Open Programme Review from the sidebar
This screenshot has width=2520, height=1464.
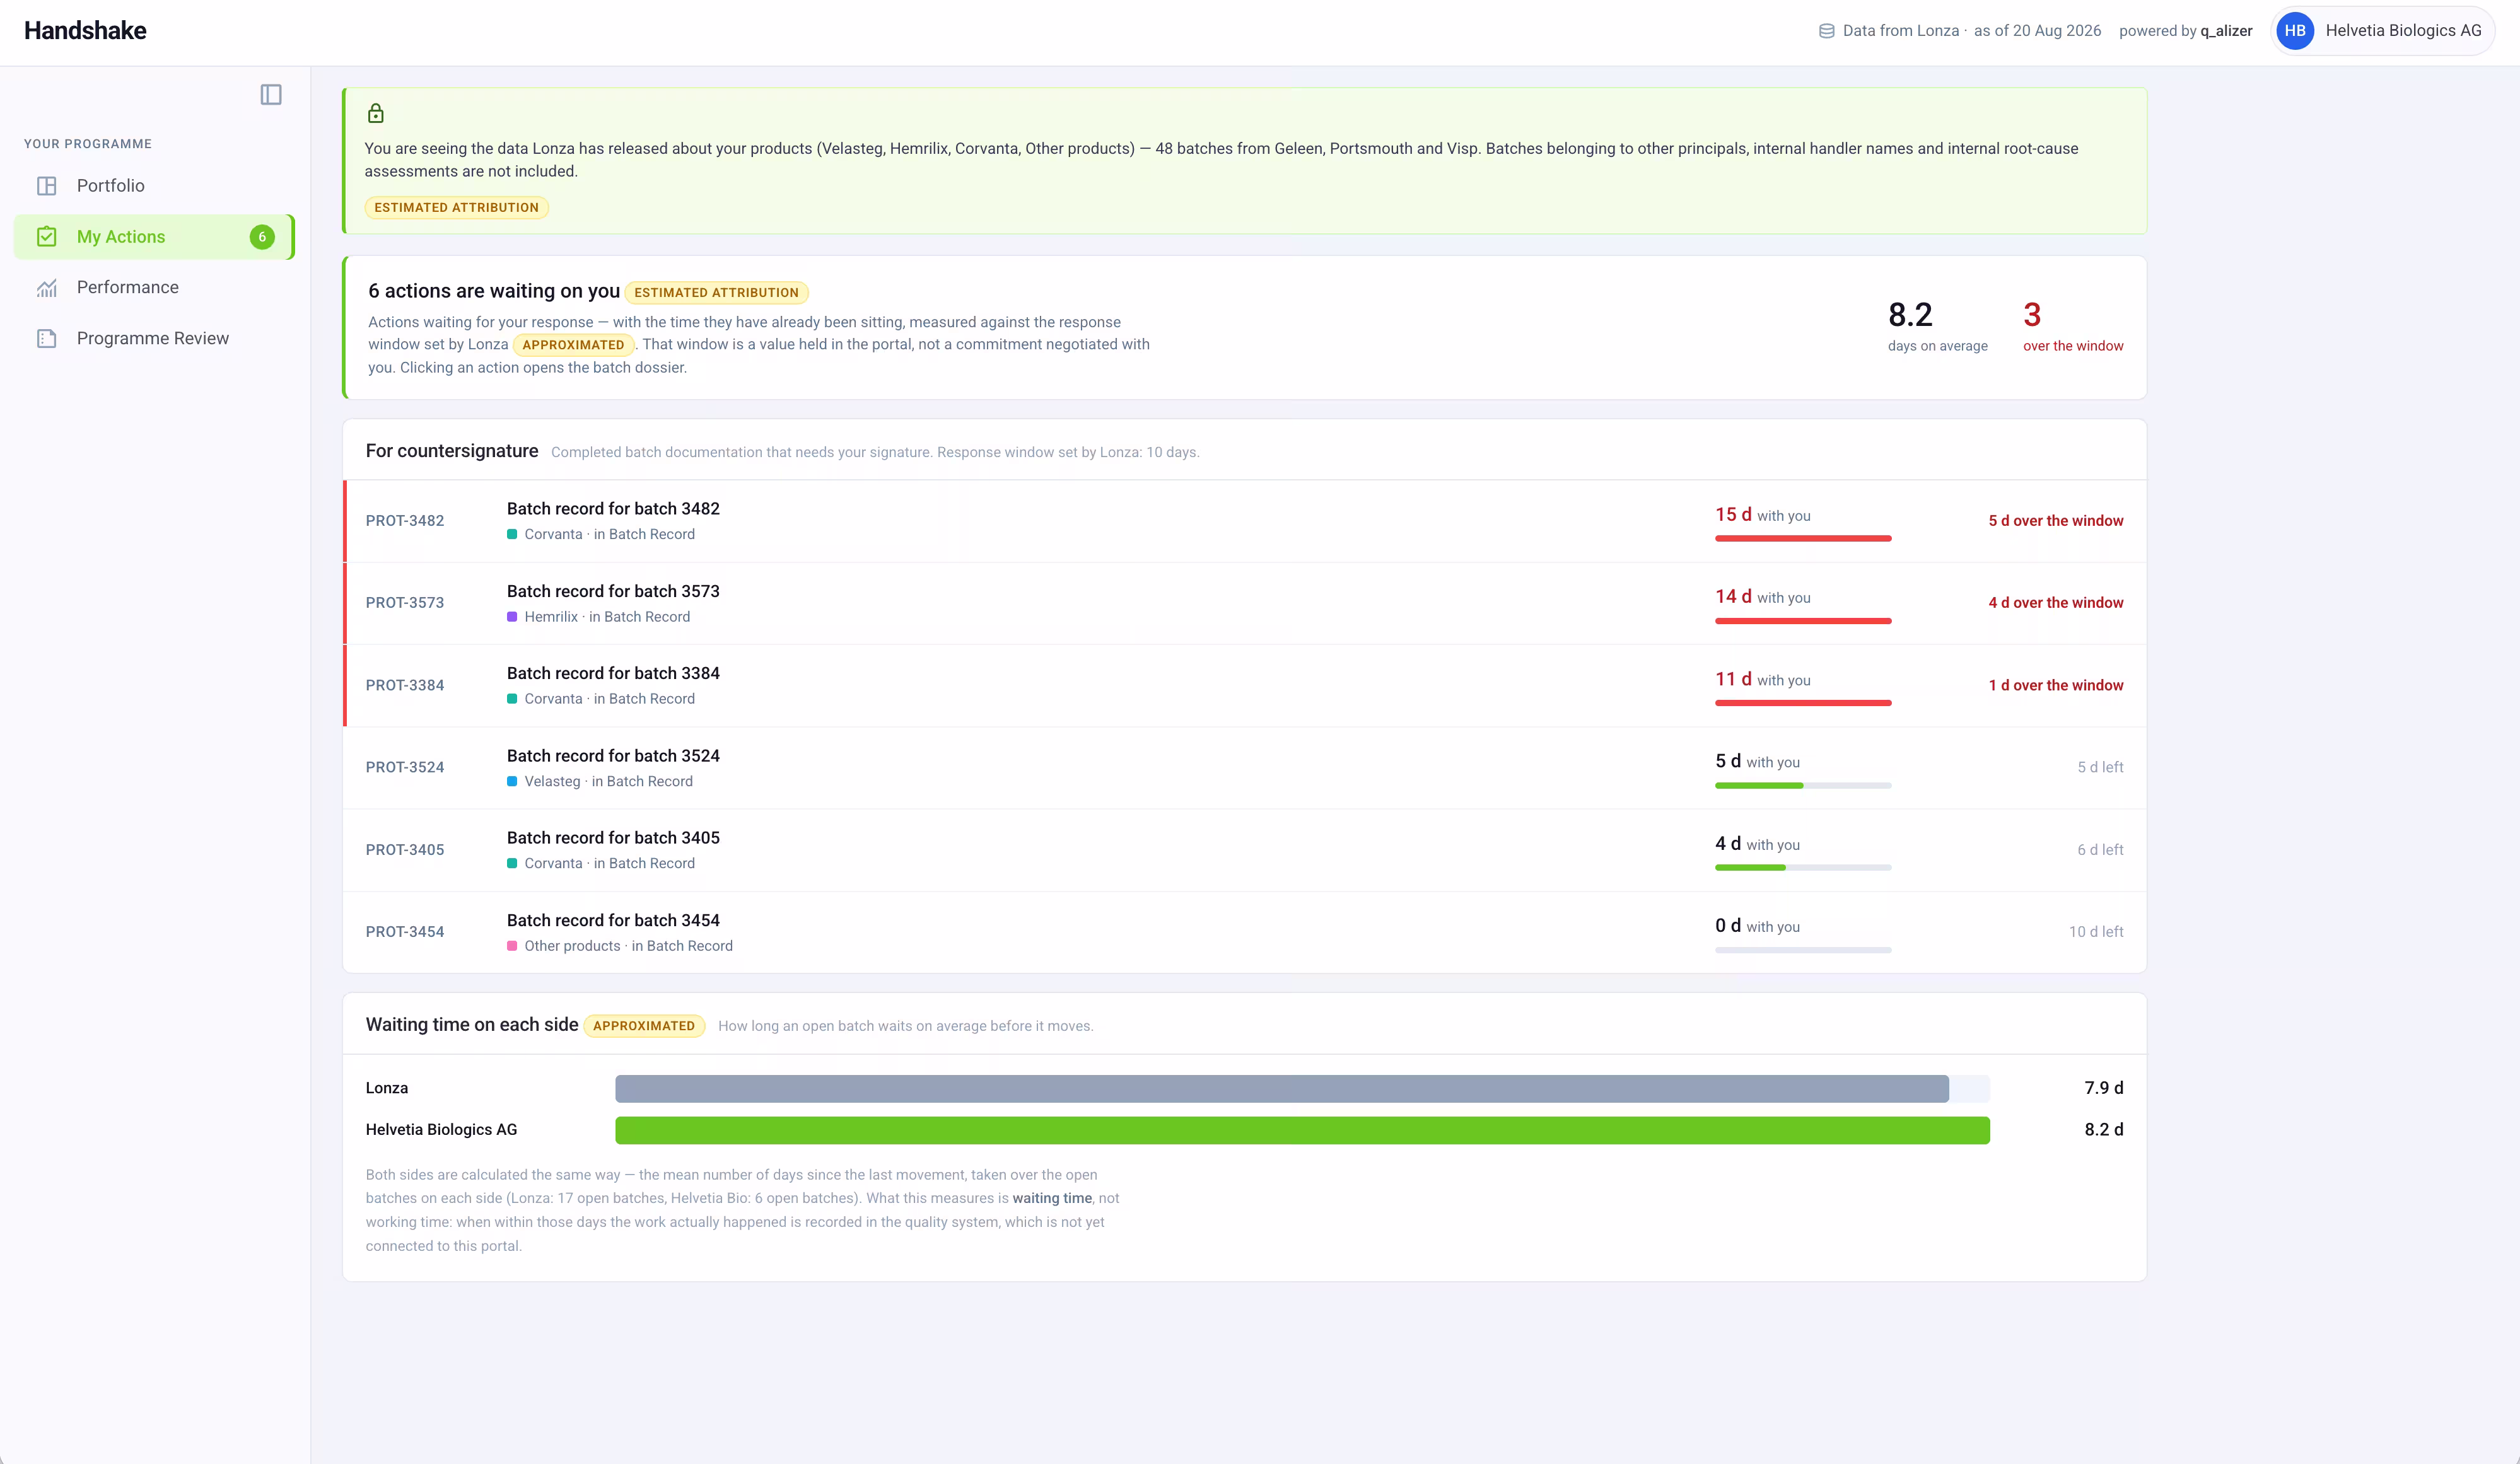[x=154, y=339]
